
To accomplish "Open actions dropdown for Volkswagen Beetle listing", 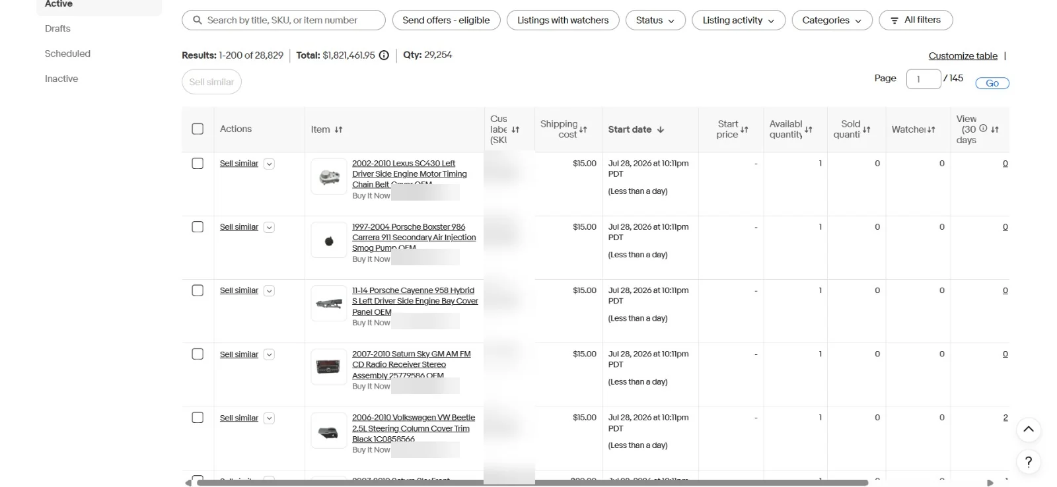I will 269,418.
